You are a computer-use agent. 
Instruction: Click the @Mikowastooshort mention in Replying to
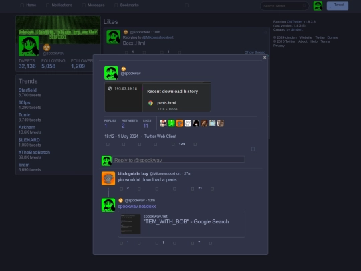pyautogui.click(x=158, y=37)
